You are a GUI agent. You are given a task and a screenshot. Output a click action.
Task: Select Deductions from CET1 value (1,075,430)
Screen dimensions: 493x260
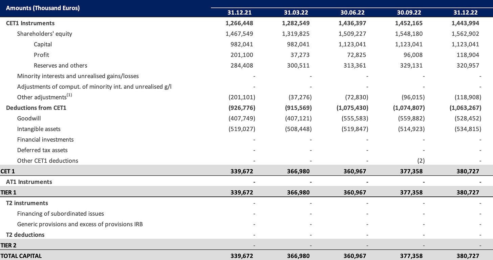(x=353, y=108)
